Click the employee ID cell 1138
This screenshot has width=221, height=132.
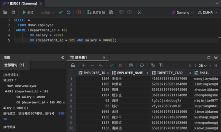[x=94, y=128]
